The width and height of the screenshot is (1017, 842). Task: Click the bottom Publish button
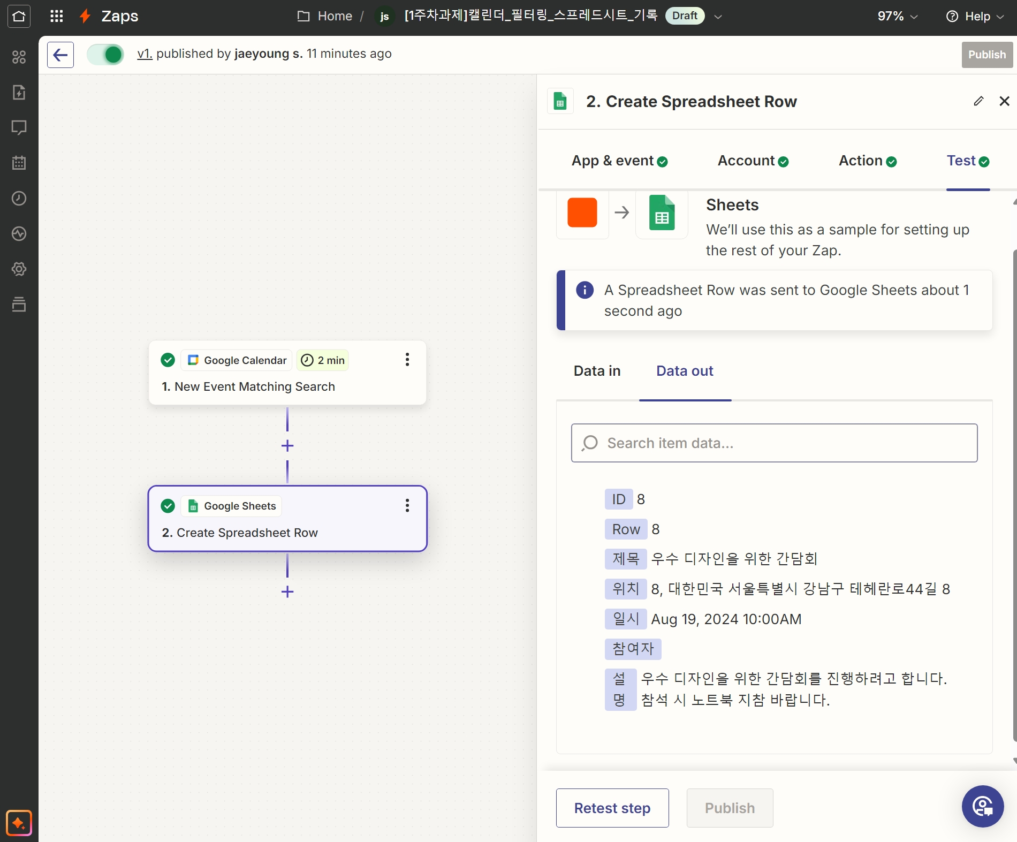[x=730, y=808]
